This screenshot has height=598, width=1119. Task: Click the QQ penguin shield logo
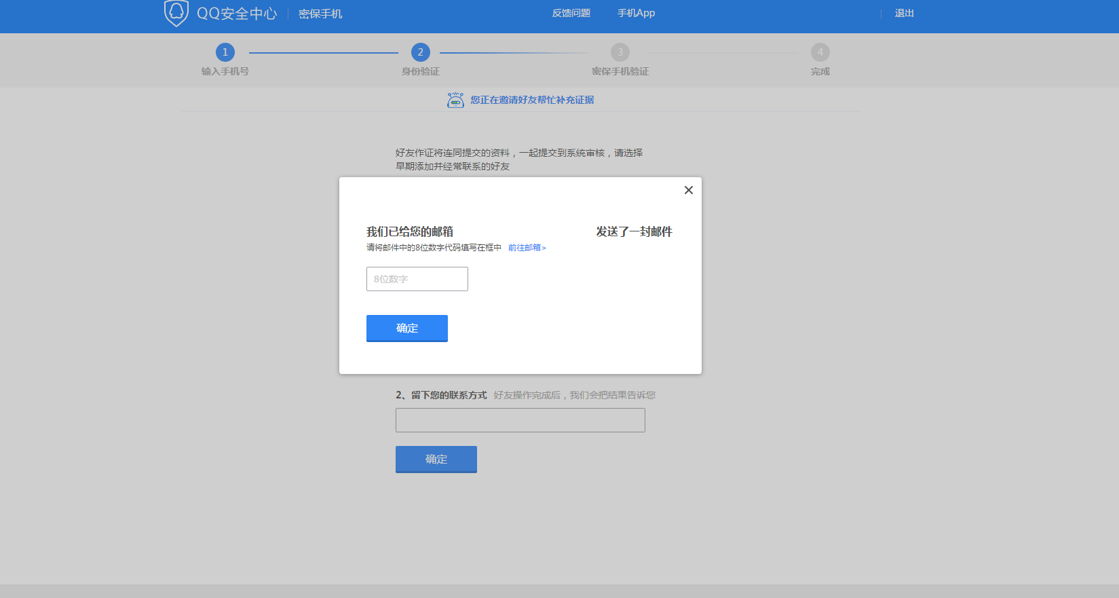(176, 13)
